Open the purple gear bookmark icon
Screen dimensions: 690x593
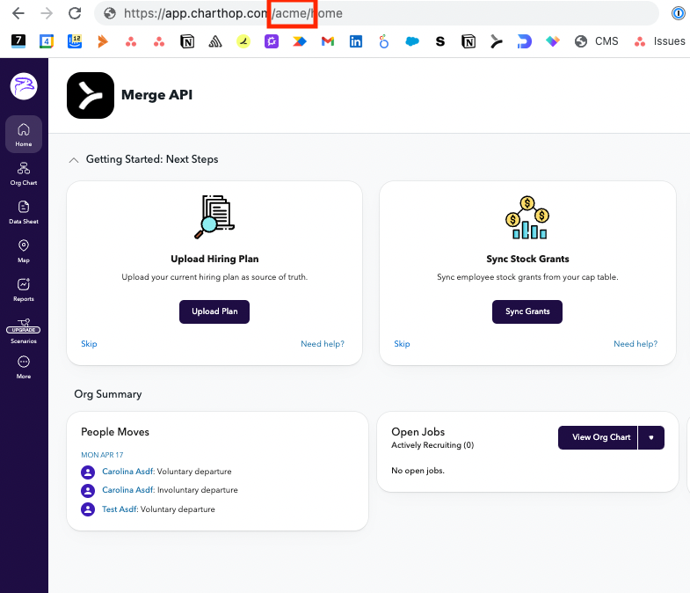pyautogui.click(x=272, y=41)
